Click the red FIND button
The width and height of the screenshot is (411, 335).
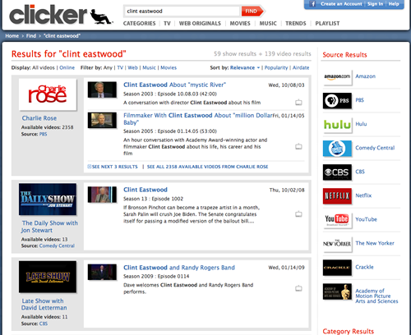point(252,11)
